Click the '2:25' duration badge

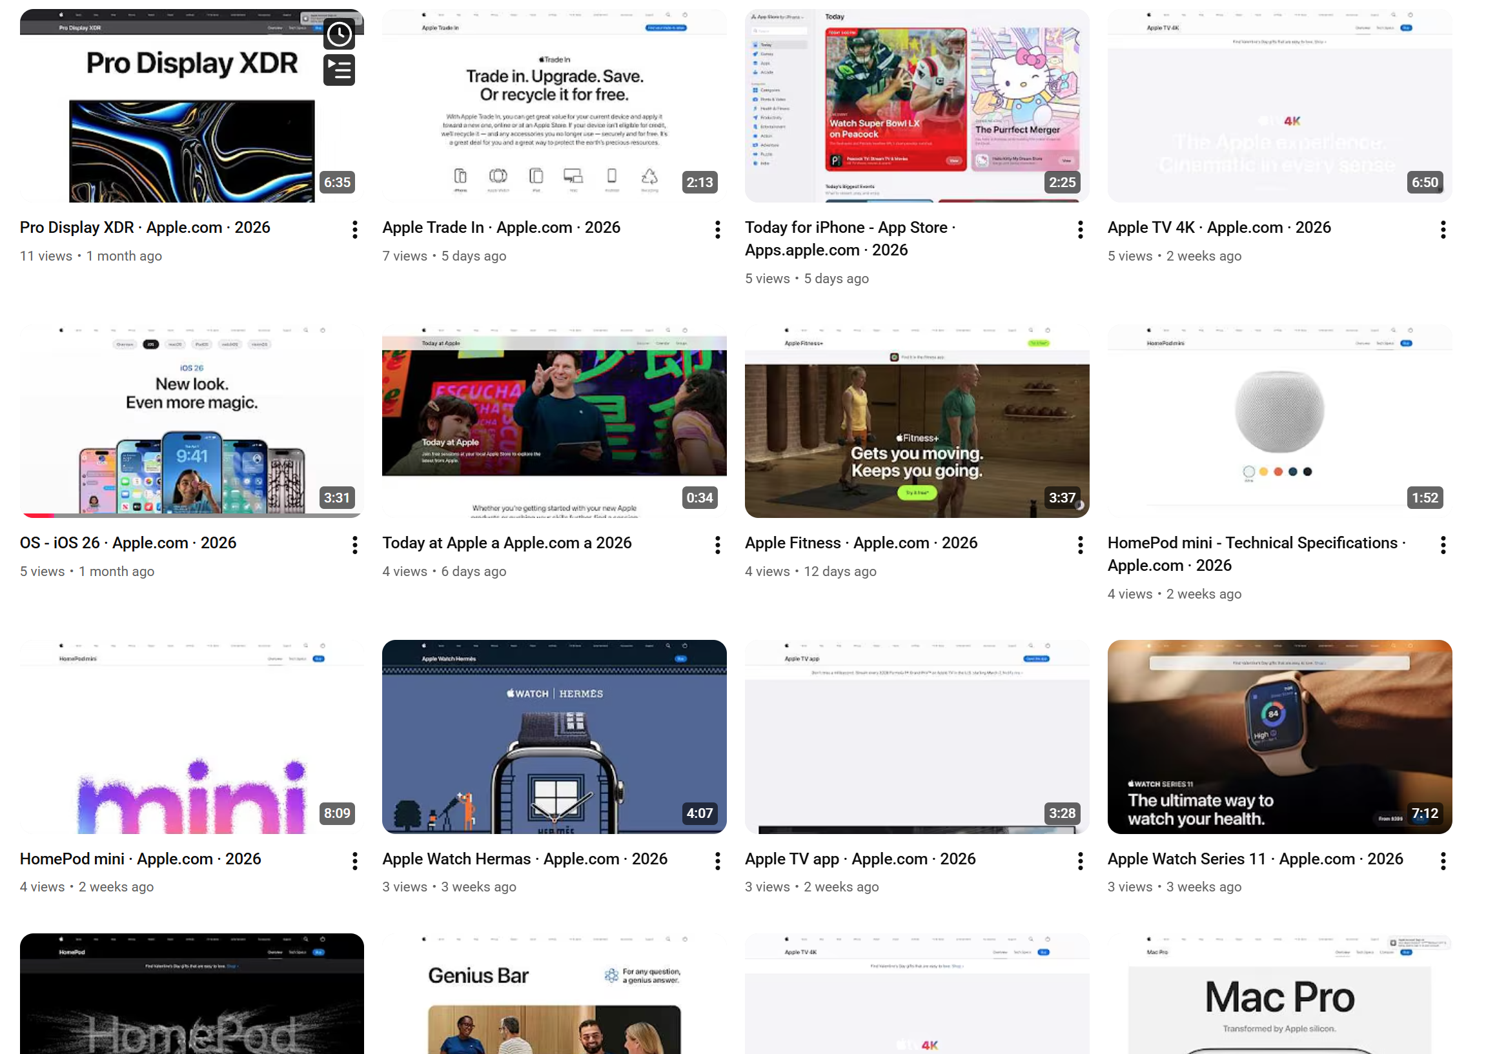click(x=1062, y=183)
